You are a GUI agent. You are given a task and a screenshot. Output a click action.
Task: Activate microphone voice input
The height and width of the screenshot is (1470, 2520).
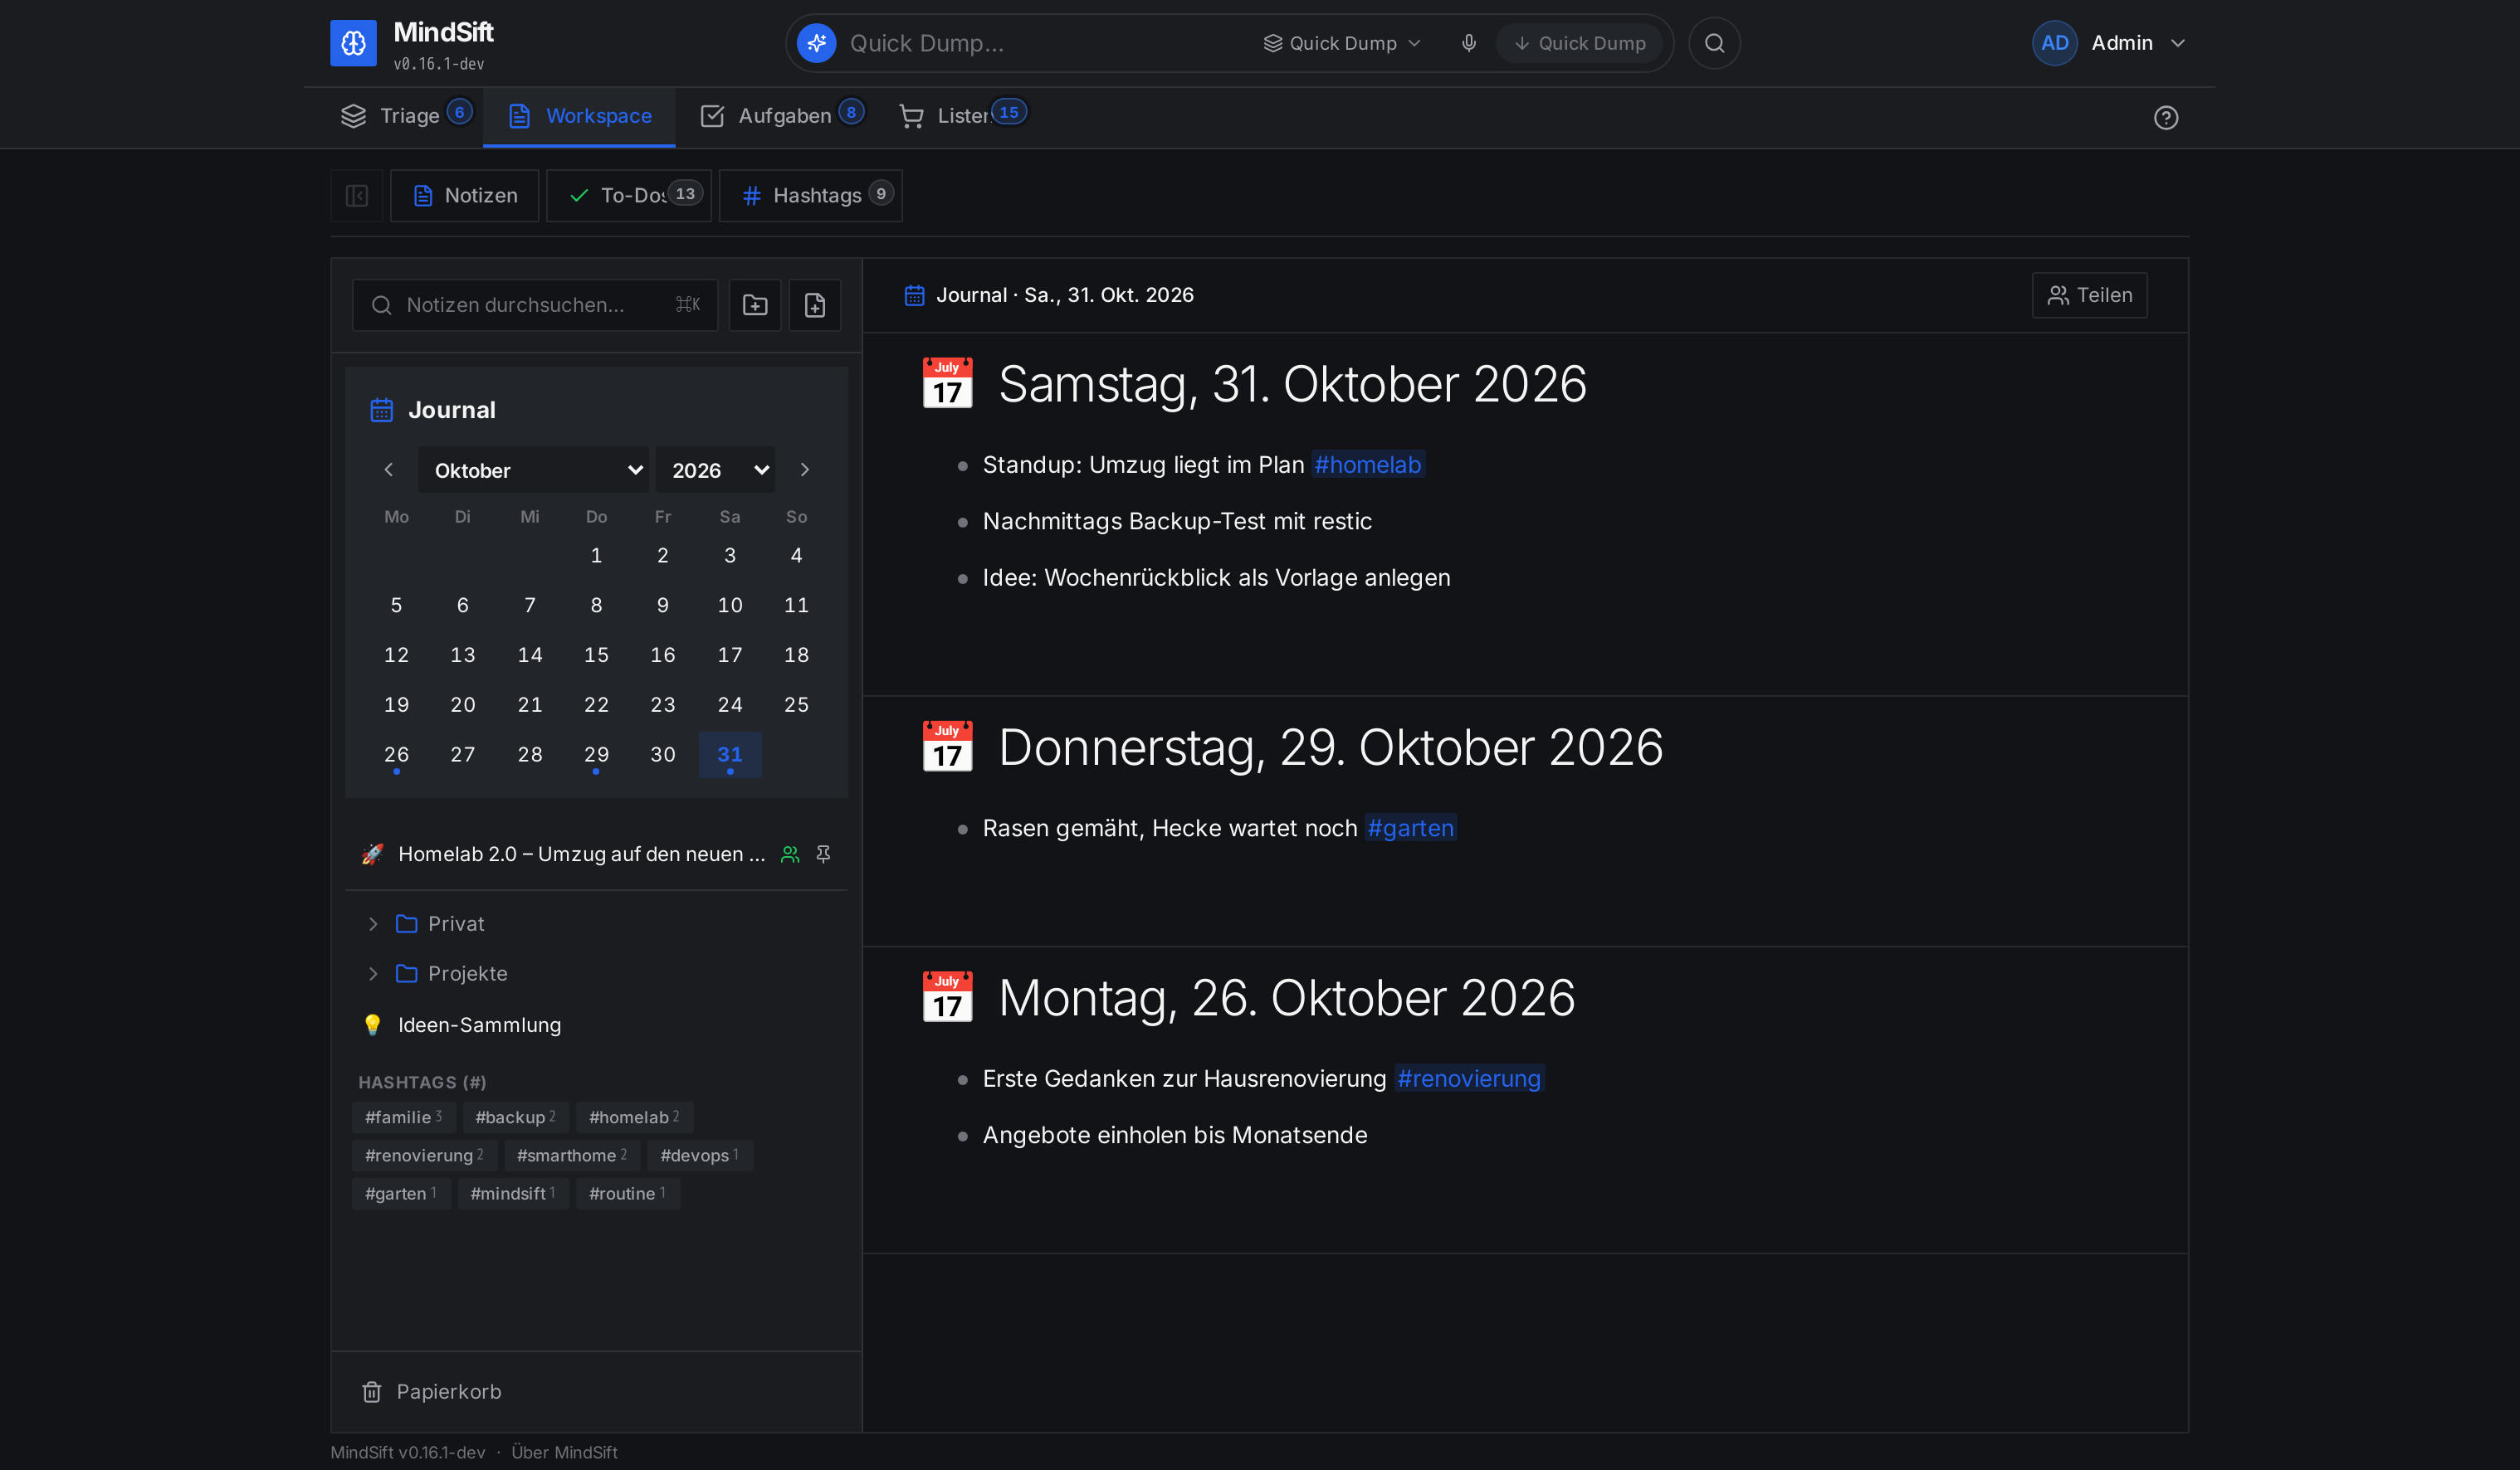click(1468, 43)
